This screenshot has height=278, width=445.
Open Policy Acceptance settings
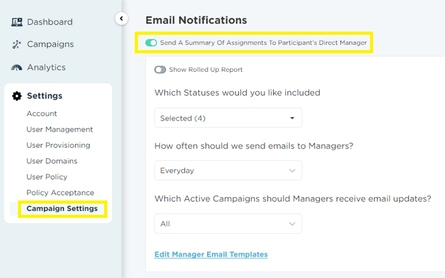pos(60,193)
